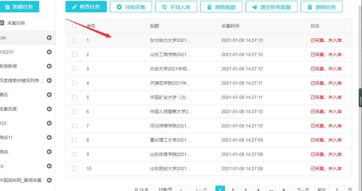Image resolution: width=362 pixels, height=191 pixels.
Task: Click the 手动入库 button
Action: (176, 7)
